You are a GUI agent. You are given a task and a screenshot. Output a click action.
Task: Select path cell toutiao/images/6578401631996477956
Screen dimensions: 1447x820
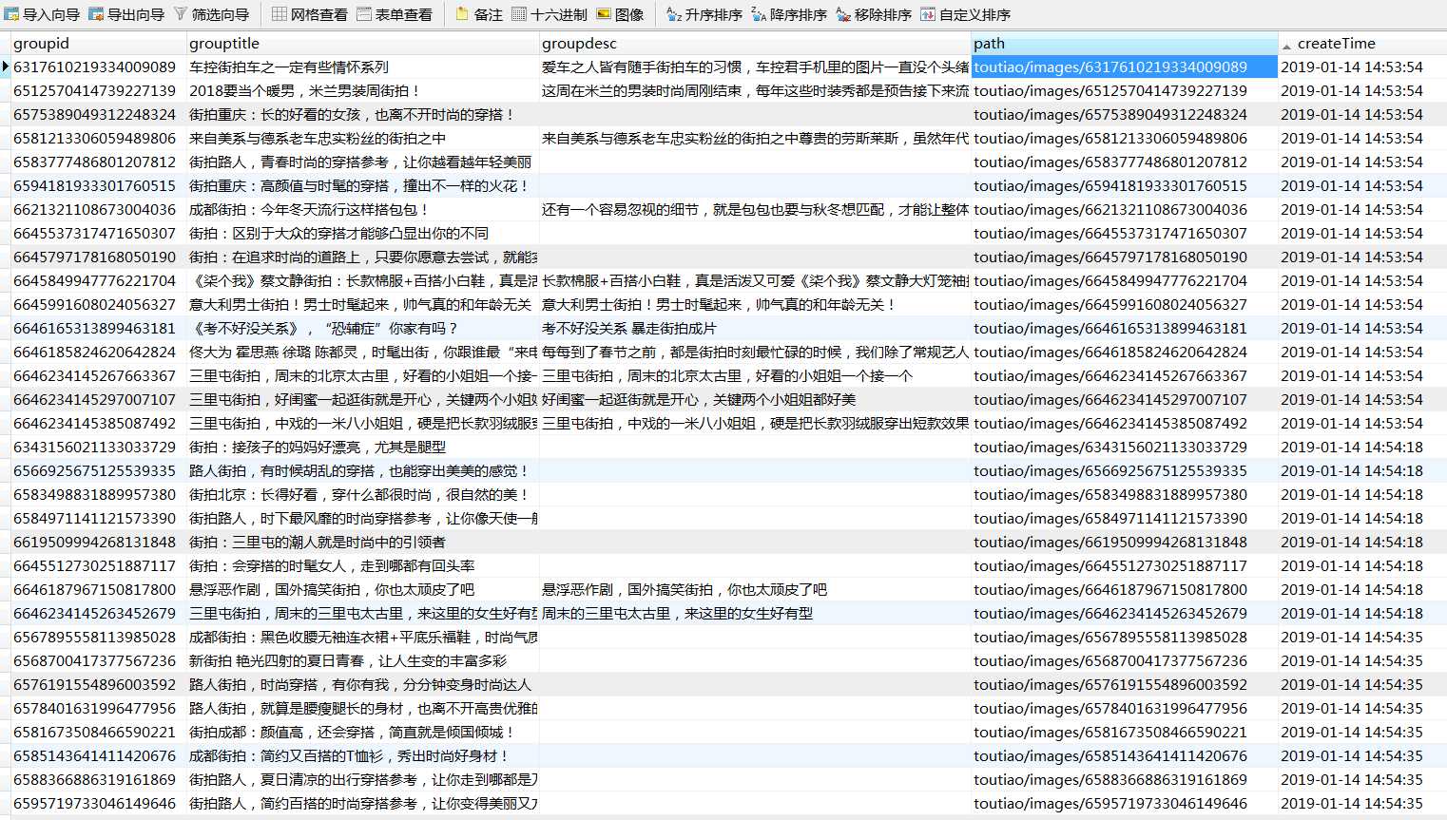1125,708
